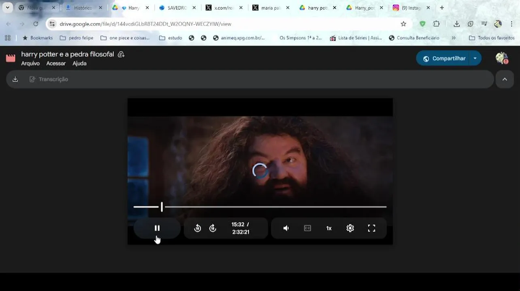Seek later on the video timeline track
520x291 pixels.
pos(275,207)
